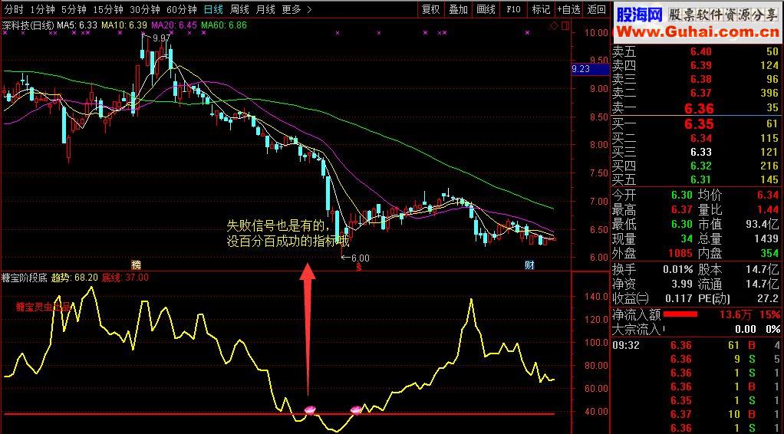Image resolution: width=784 pixels, height=434 pixels.
Task: Click the red 净流入额 progress bar
Action: 680,314
